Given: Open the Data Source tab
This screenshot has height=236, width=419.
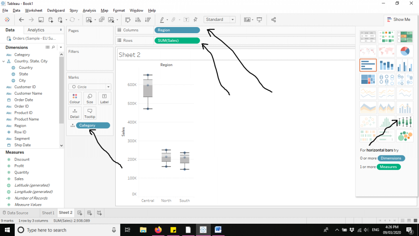Looking at the screenshot, I should (16, 213).
